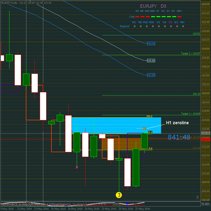
Task: Select the 0.0 Fibonacci level label
Action: (x=151, y=148)
